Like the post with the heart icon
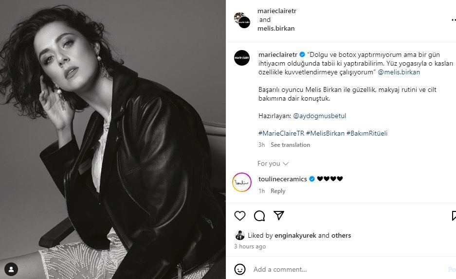The width and height of the screenshot is (456, 279). (240, 216)
